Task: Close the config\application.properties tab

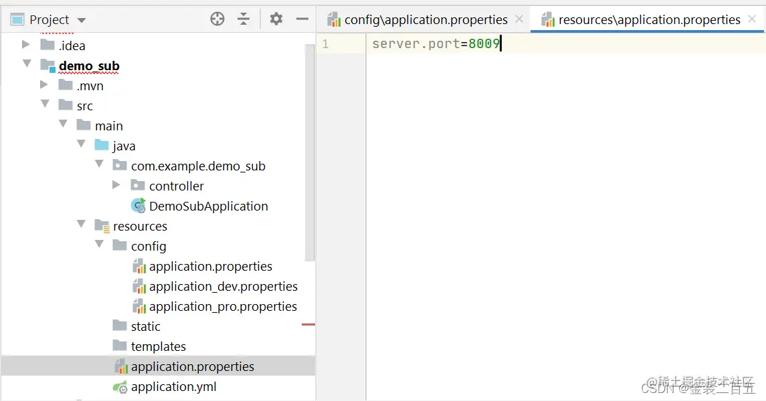Action: point(519,19)
